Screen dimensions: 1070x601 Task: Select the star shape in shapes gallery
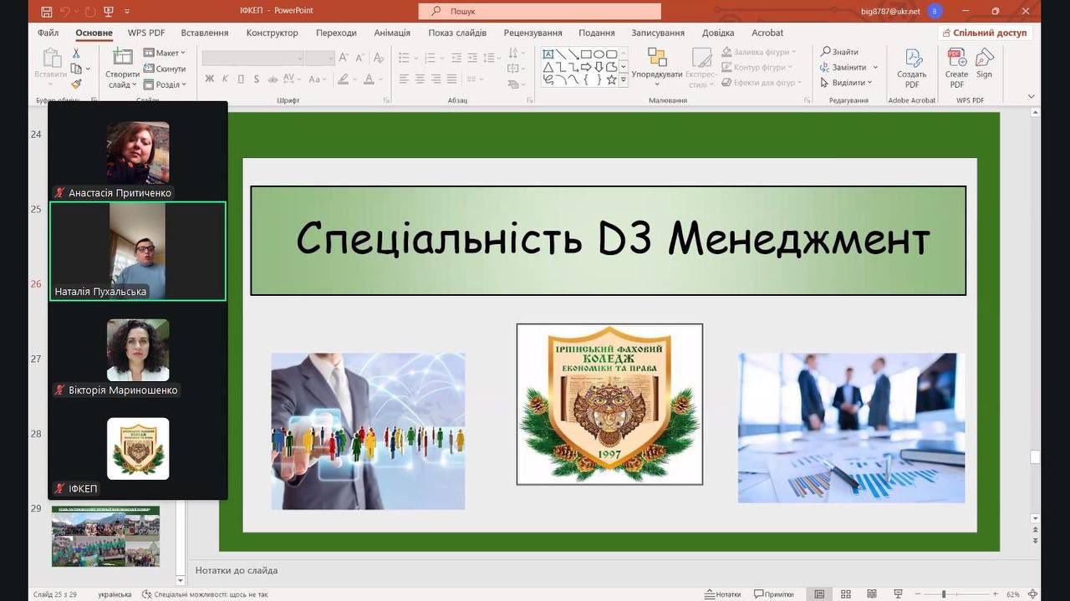click(611, 79)
